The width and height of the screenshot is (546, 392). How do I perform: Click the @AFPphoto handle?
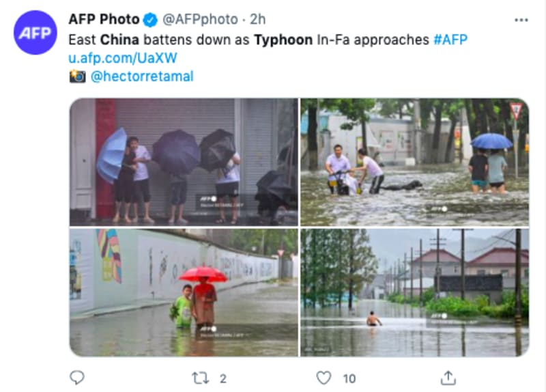(199, 20)
